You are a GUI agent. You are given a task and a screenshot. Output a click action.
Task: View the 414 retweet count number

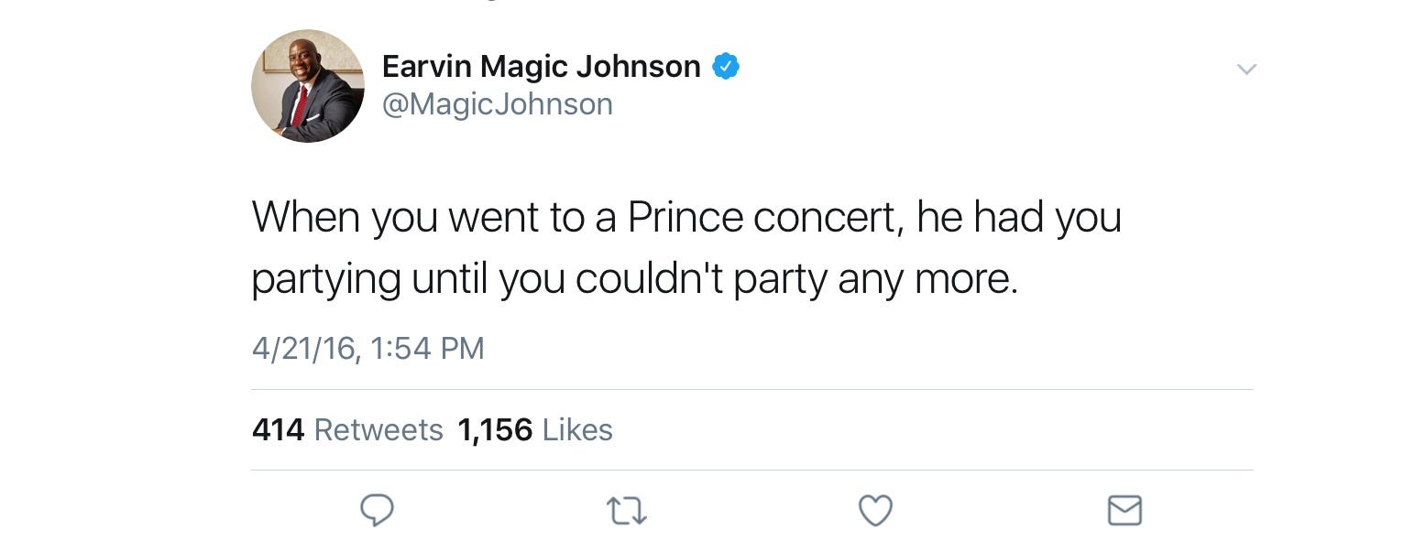click(x=278, y=429)
